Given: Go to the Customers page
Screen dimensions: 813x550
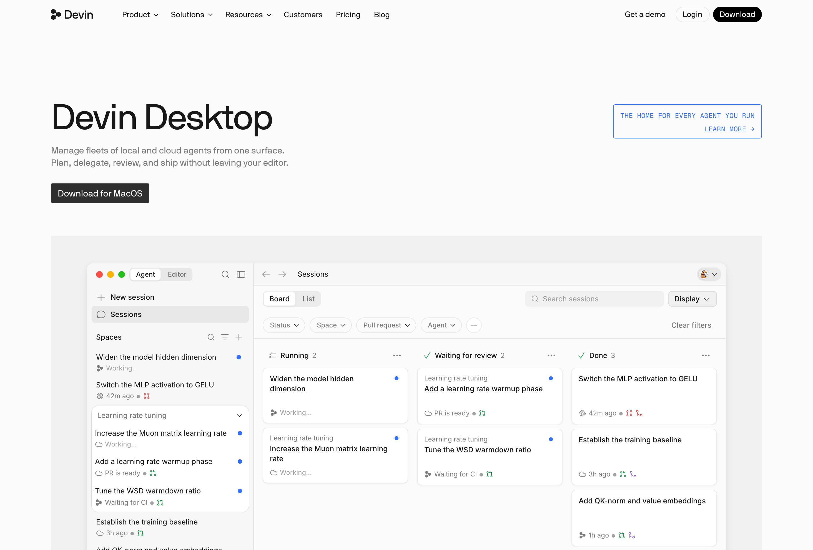Looking at the screenshot, I should [303, 15].
